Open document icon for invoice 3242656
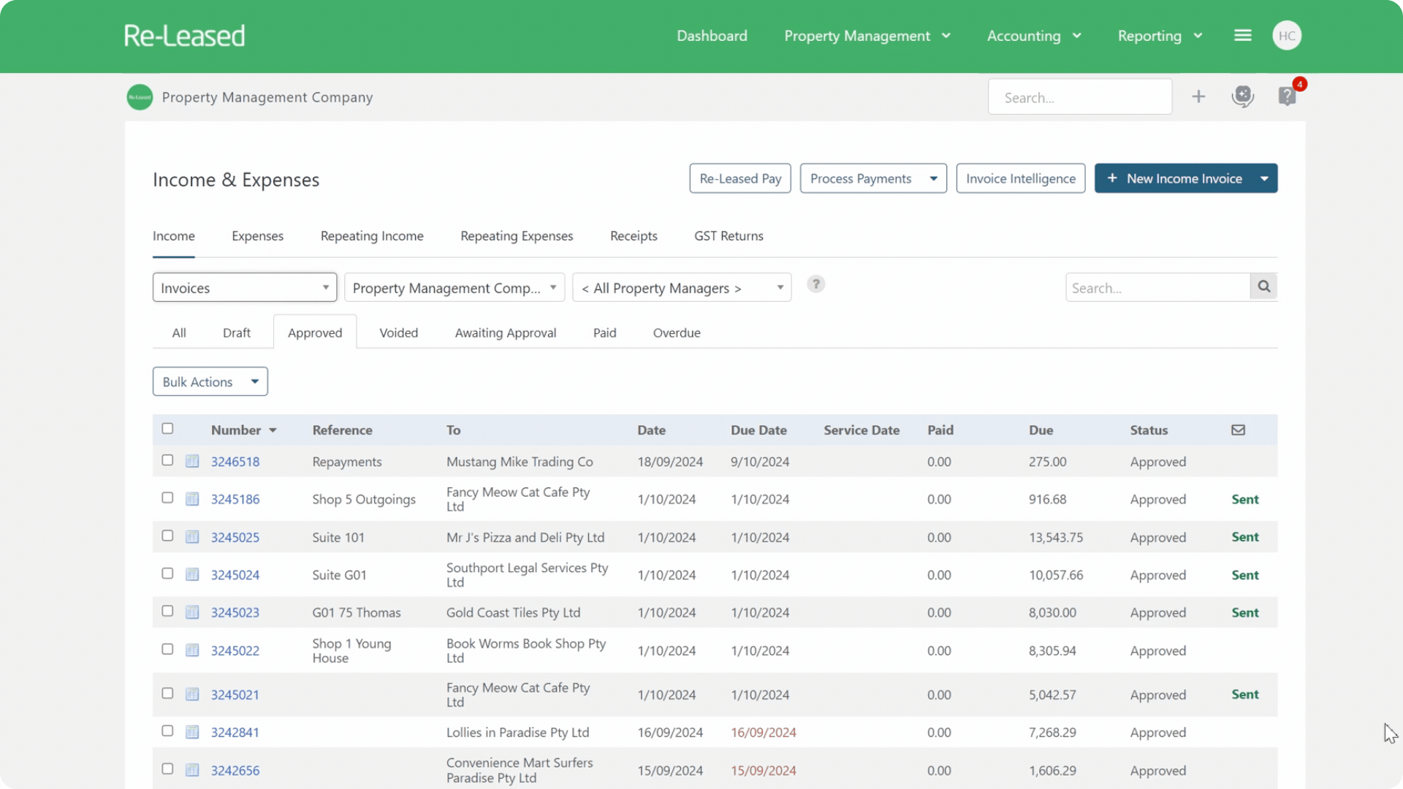This screenshot has width=1403, height=789. click(x=192, y=770)
